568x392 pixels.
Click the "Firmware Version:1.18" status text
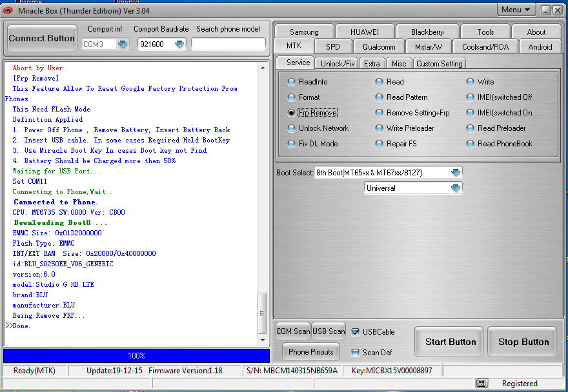[x=185, y=371]
